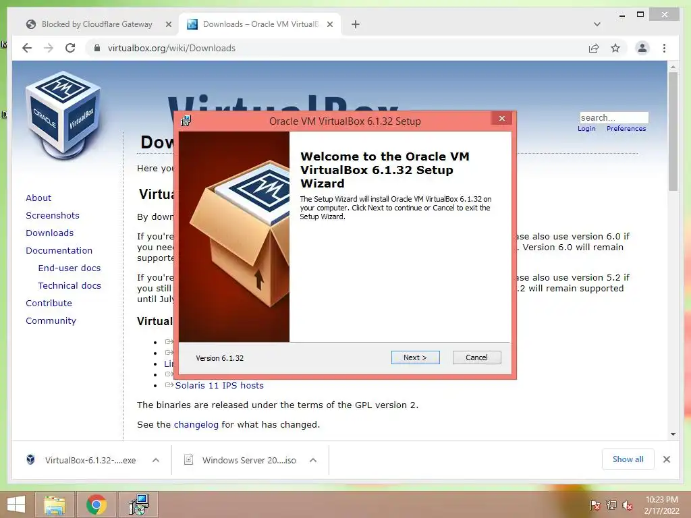The height and width of the screenshot is (518, 691).
Task: Click the lock icon in address bar
Action: [x=97, y=48]
